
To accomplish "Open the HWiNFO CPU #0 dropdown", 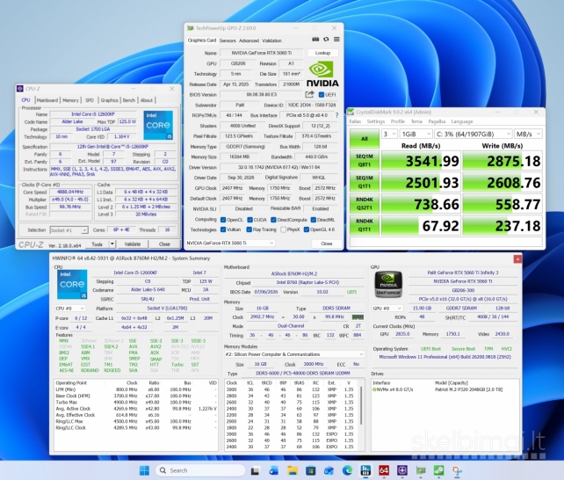I will point(70,309).
